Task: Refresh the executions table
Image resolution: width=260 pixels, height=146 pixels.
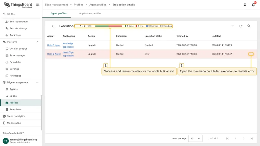Action: tap(241, 26)
